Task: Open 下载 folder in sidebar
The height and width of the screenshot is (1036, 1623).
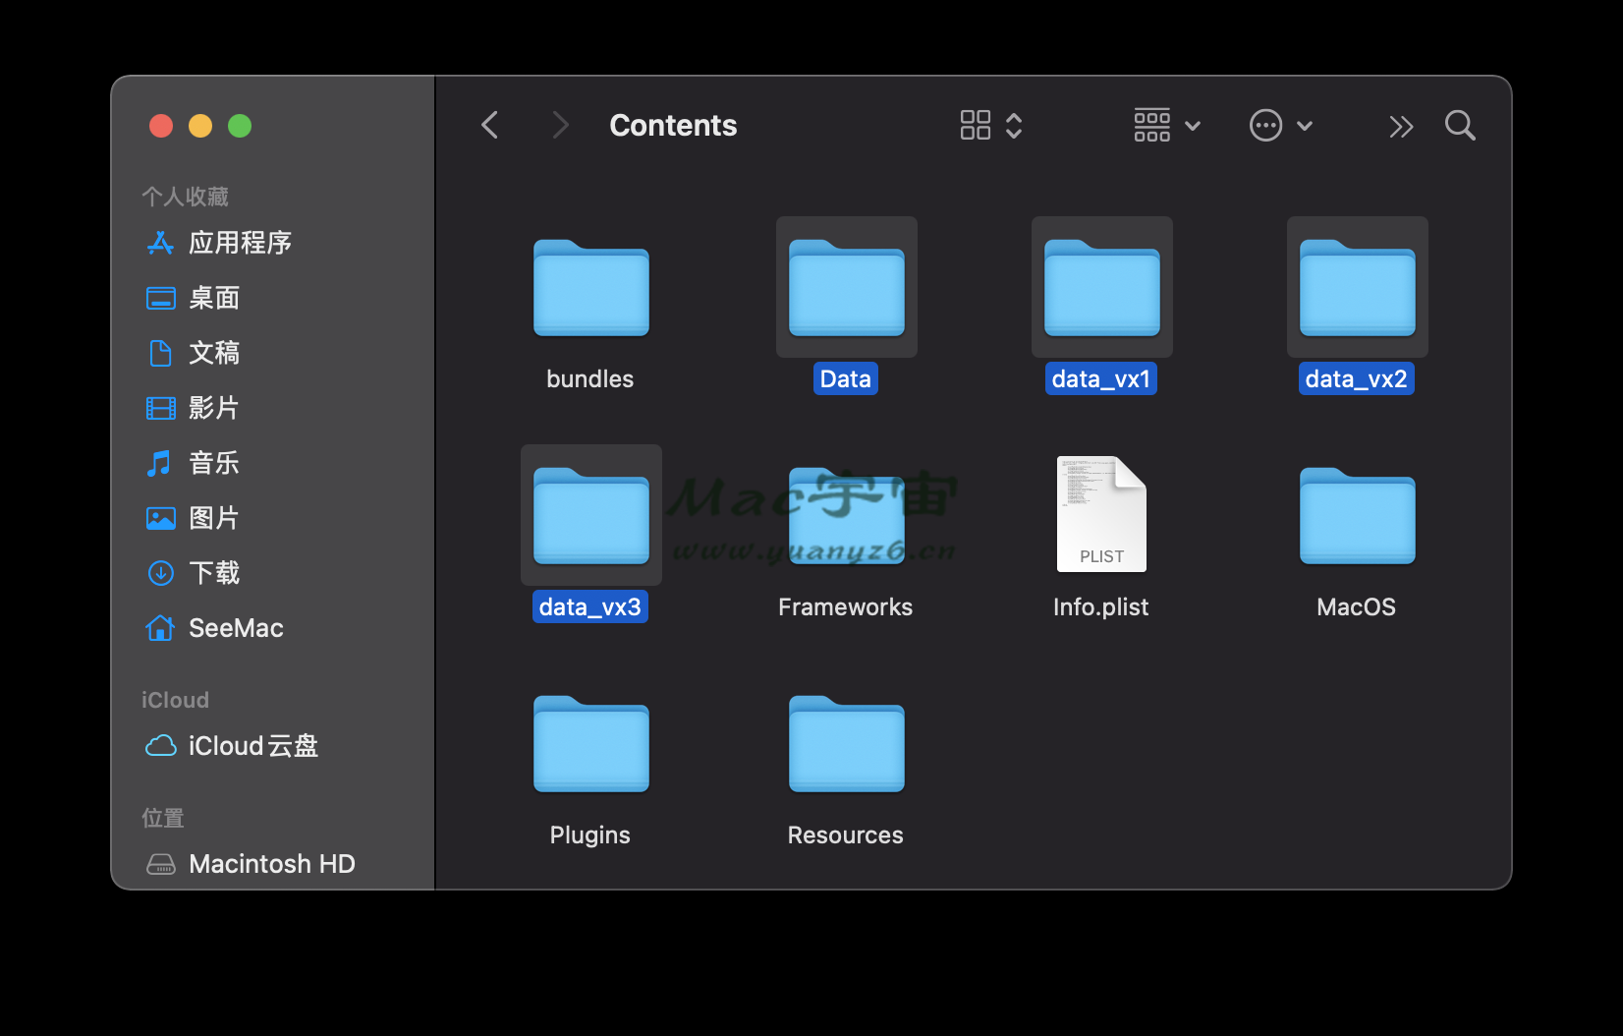Action: click(x=214, y=573)
